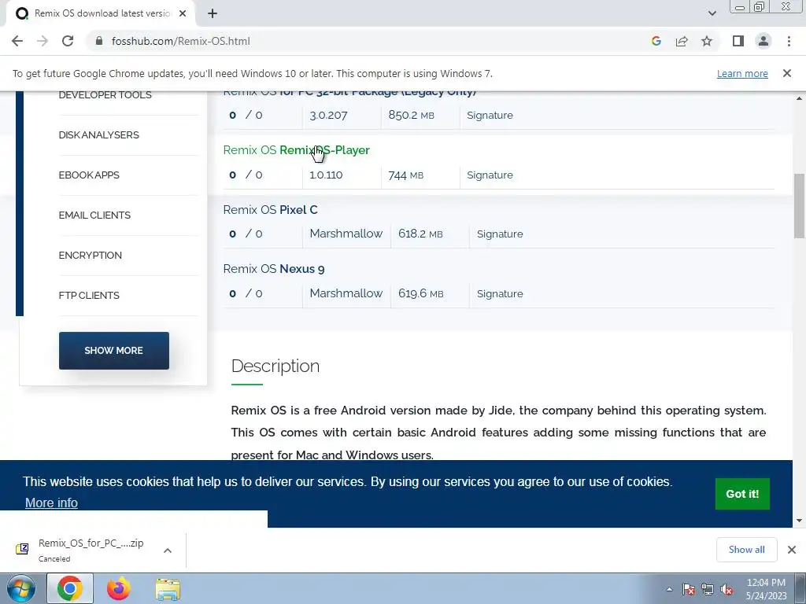Open the Chrome three-dot menu
Image resolution: width=806 pixels, height=604 pixels.
pyautogui.click(x=789, y=41)
